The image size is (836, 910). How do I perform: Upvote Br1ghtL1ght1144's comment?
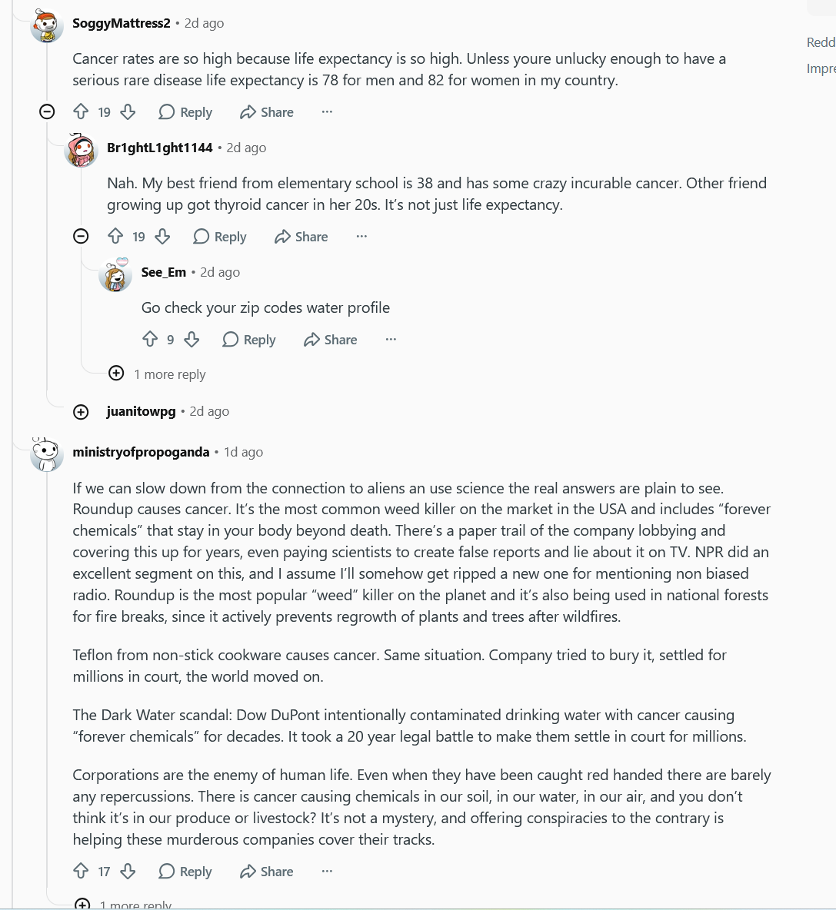[x=115, y=236]
